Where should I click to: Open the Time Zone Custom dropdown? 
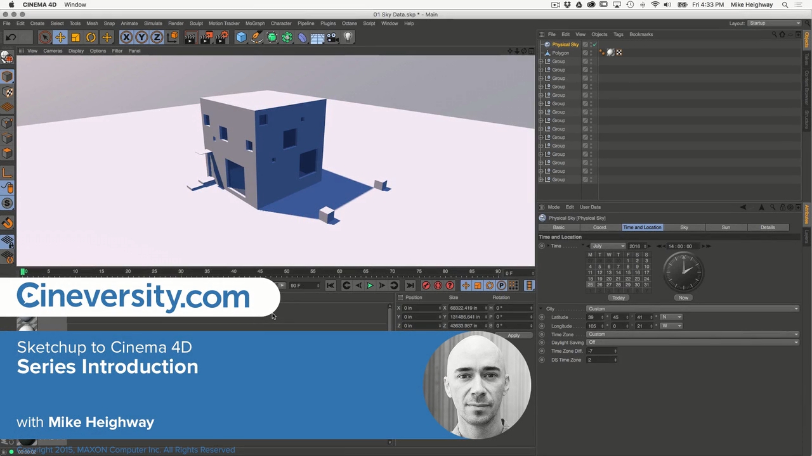pyautogui.click(x=693, y=334)
